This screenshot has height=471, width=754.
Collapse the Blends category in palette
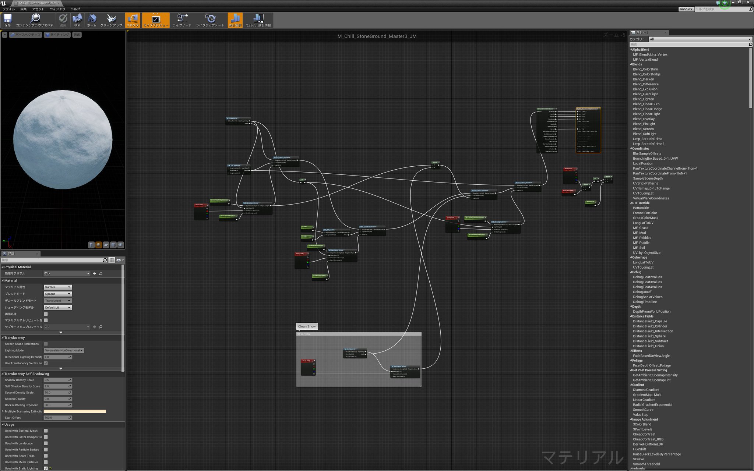click(631, 64)
